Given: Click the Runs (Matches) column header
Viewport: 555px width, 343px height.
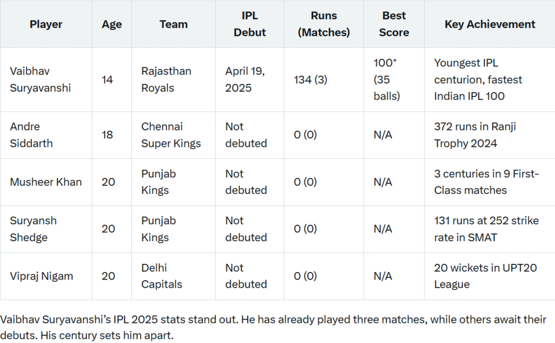Looking at the screenshot, I should (x=324, y=24).
